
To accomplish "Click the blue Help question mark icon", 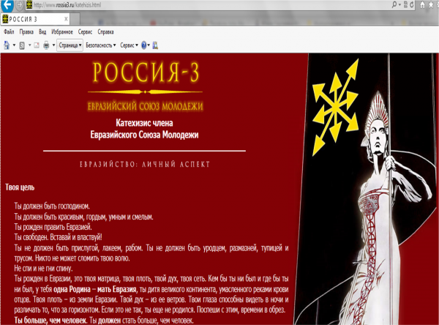I will (144, 45).
